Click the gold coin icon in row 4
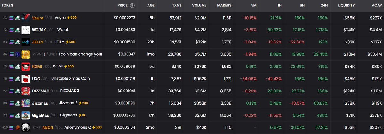Viewport: 384px width, 134px height. tap(26, 54)
